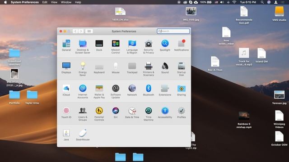The height and width of the screenshot is (162, 289).
Task: Open the Apple menu
Action: coord(5,2)
